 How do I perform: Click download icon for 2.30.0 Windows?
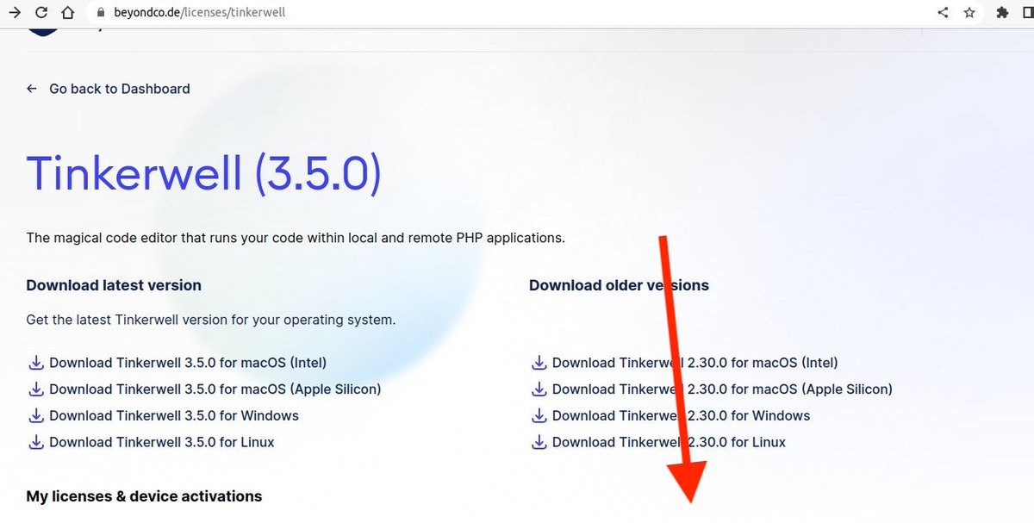pos(539,416)
